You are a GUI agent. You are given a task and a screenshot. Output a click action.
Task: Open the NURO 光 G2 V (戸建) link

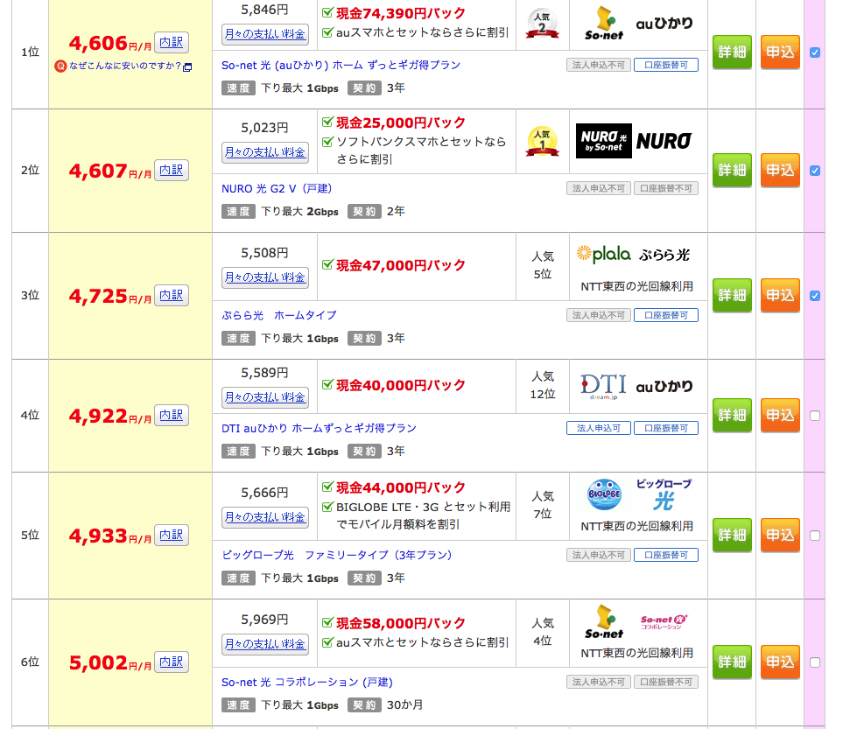(x=277, y=188)
